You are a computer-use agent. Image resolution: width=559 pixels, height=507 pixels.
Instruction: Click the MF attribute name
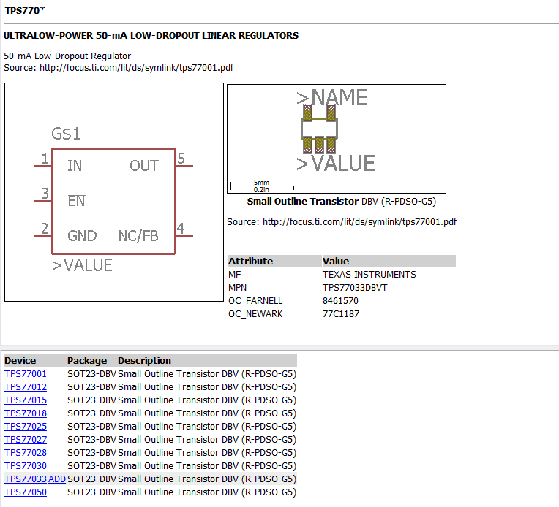point(235,275)
